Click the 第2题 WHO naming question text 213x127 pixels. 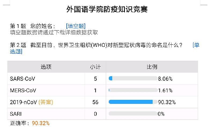(x=96, y=45)
